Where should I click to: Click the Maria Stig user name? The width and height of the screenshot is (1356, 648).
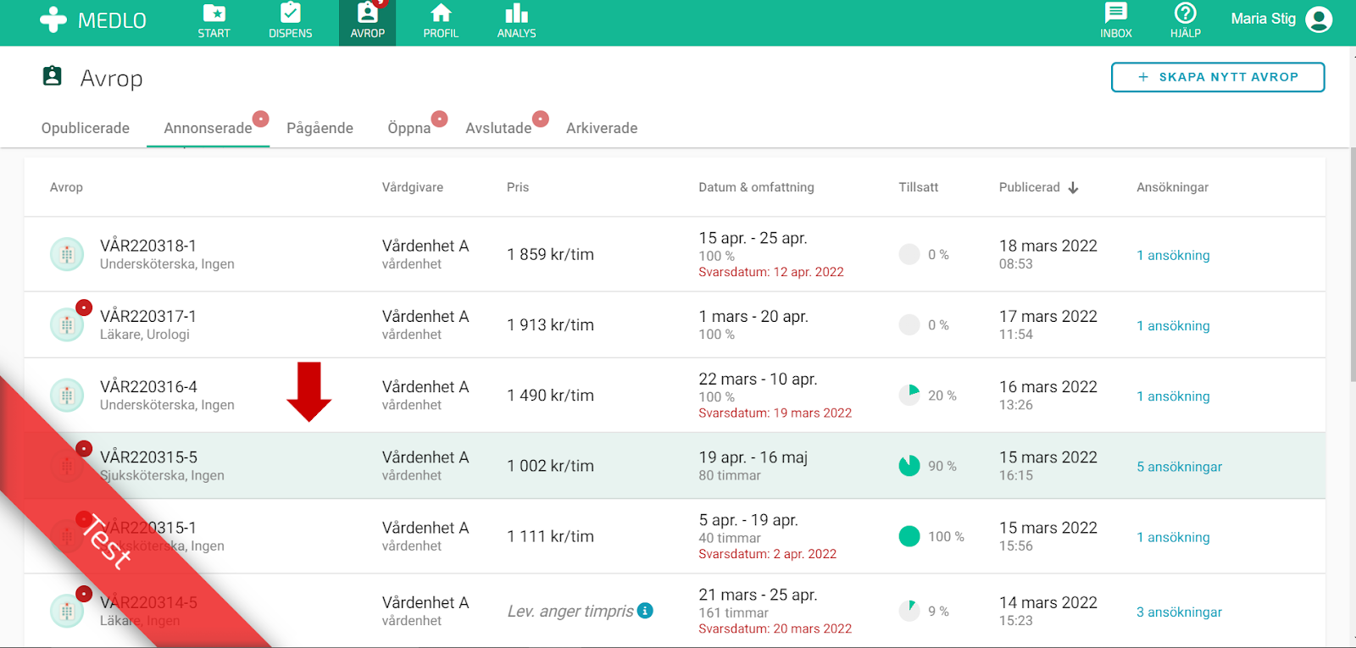pos(1263,19)
